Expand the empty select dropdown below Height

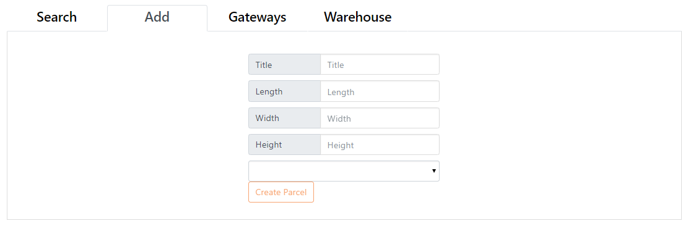click(x=344, y=171)
